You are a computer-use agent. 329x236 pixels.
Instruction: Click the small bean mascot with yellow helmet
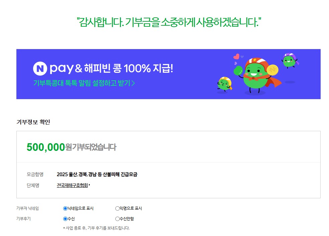[x=225, y=83]
